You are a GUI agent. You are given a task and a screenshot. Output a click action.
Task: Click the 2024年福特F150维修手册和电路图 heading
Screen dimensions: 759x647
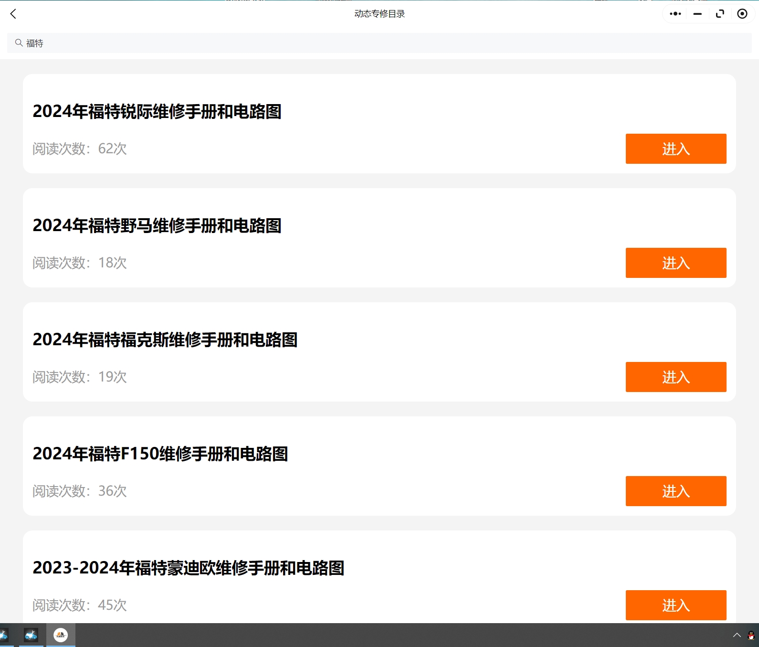(x=160, y=454)
